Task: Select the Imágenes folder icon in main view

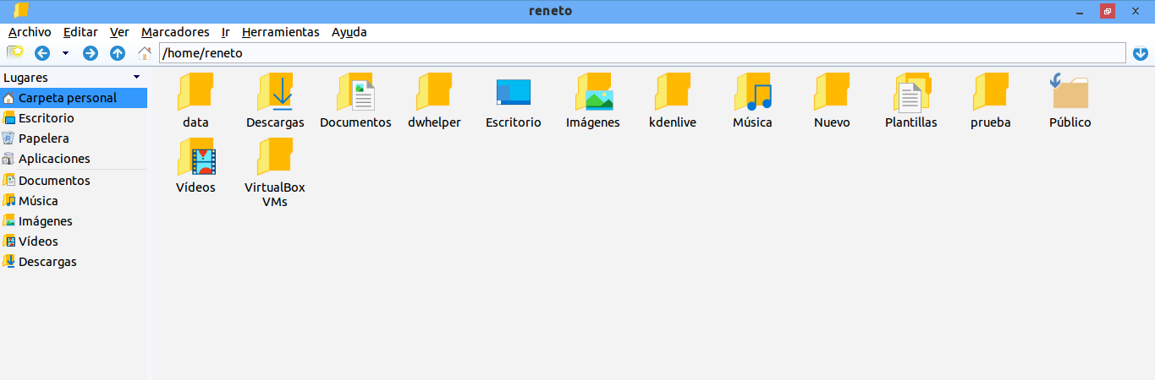Action: click(593, 91)
